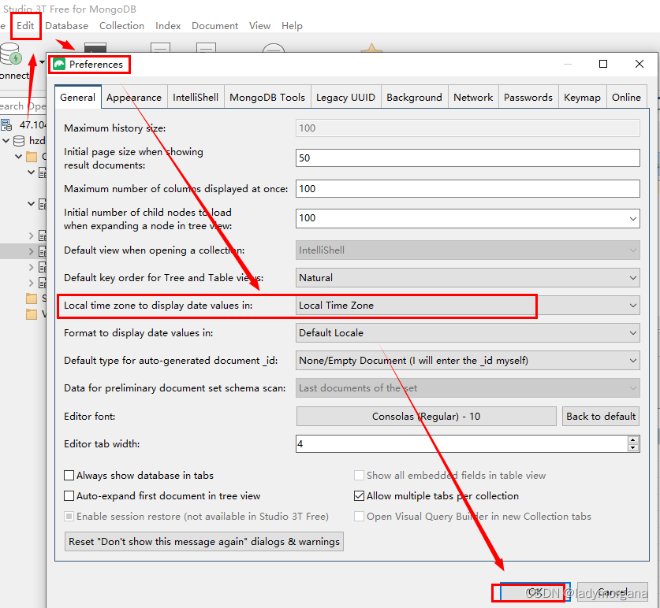Click Back to default font button
This screenshot has height=608, width=660.
tap(601, 417)
